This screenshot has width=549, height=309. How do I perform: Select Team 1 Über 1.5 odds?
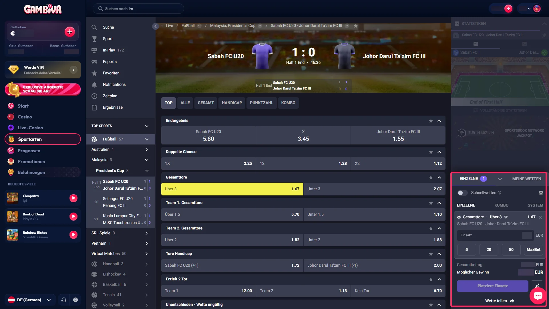[232, 215]
